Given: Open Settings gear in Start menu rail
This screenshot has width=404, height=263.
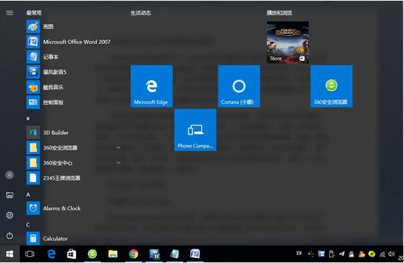Looking at the screenshot, I should (x=9, y=215).
